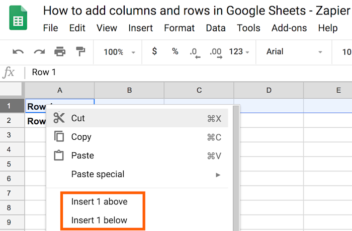Select row 5 header
The height and width of the screenshot is (231, 352).
pyautogui.click(x=12, y=164)
